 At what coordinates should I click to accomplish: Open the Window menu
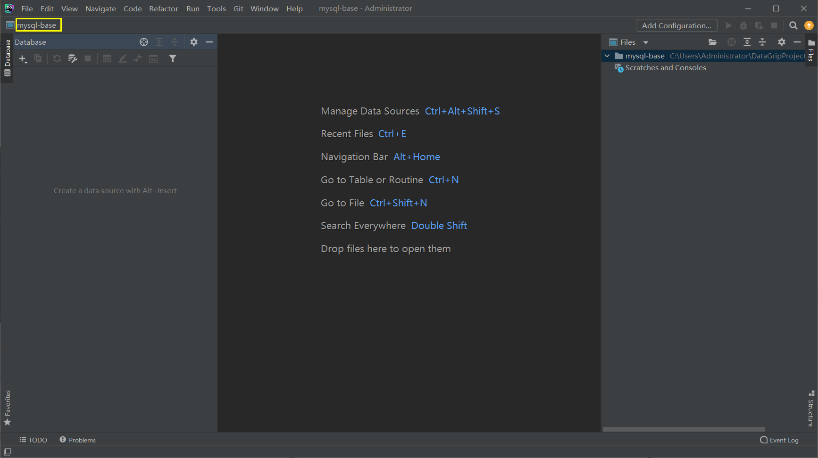[x=264, y=8]
